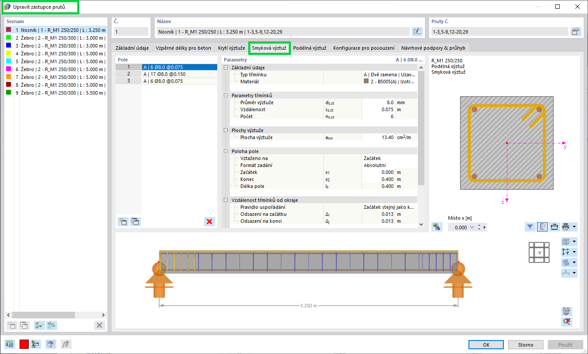Click the red color swatch at bottom left
The width and height of the screenshot is (588, 354).
(x=24, y=344)
